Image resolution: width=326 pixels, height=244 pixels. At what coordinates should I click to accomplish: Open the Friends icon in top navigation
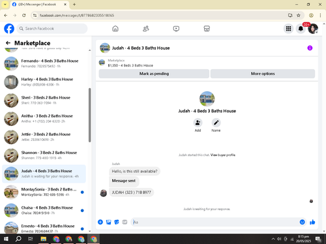click(x=145, y=29)
